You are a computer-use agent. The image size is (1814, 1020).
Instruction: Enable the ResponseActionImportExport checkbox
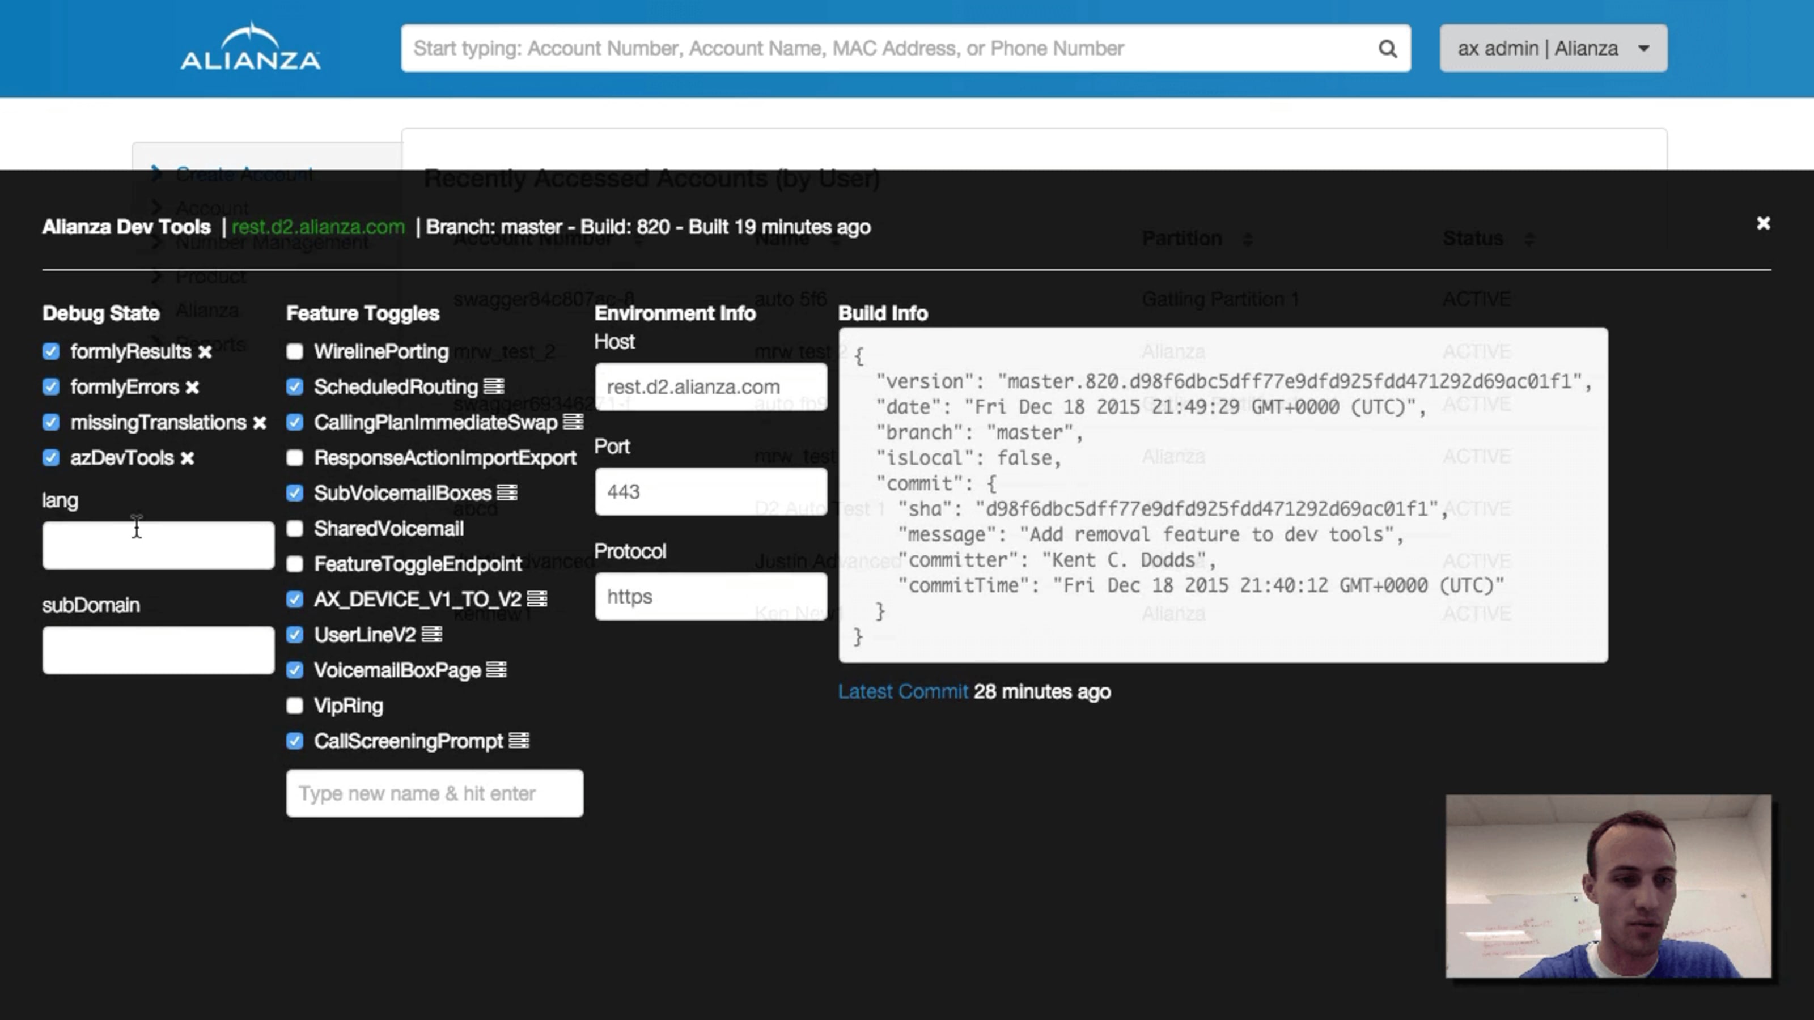pyautogui.click(x=295, y=458)
